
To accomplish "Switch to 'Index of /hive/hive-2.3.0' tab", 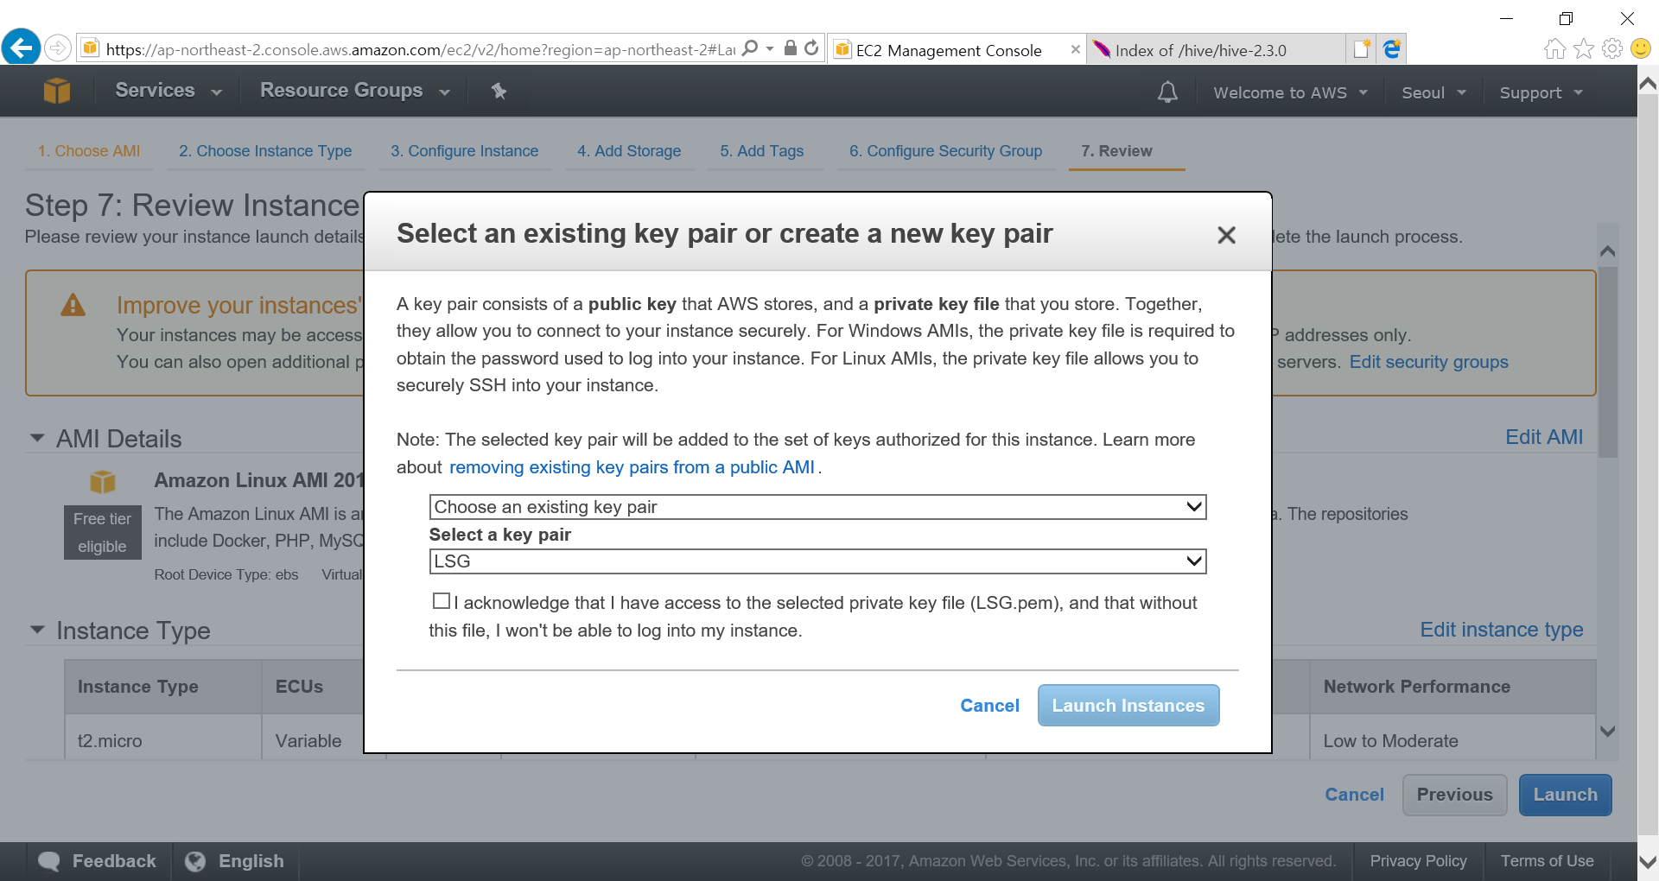I will tap(1214, 50).
